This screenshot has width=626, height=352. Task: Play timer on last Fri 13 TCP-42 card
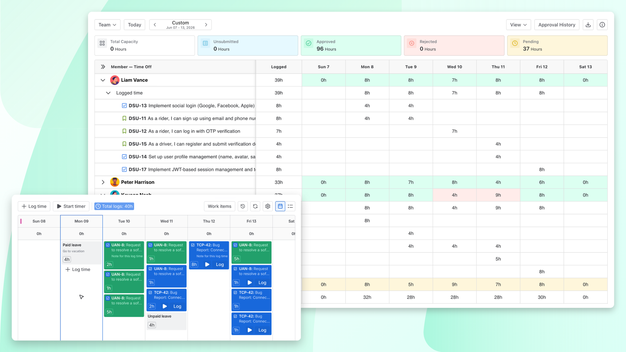point(250,330)
